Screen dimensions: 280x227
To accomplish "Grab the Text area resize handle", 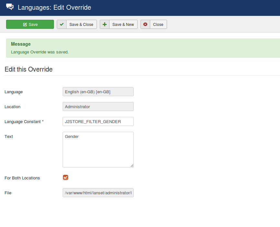I will tap(132, 165).
